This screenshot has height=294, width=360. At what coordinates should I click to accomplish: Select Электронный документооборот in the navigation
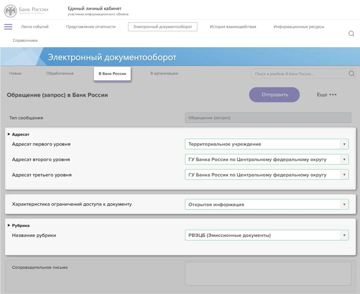pyautogui.click(x=163, y=27)
